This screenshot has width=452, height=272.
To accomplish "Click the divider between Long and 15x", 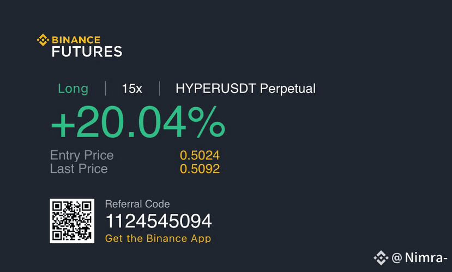I will (x=105, y=88).
